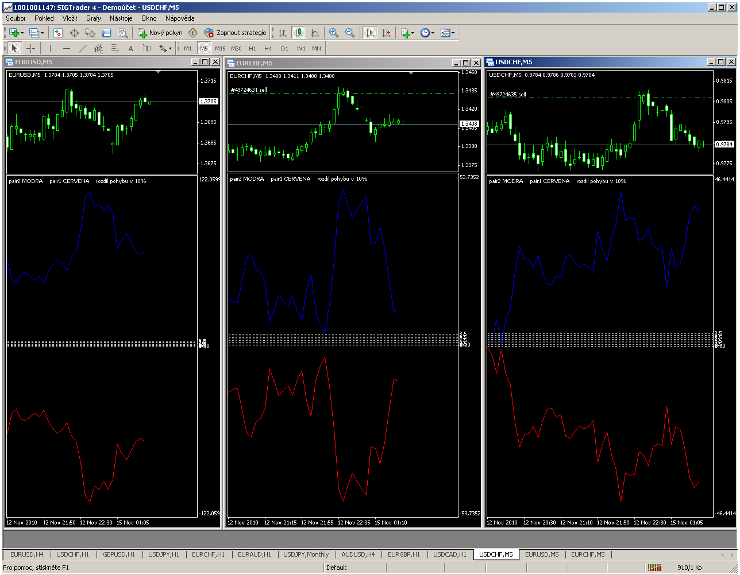Select the Text Label tool (T icon)
The width and height of the screenshot is (740, 575).
[147, 48]
